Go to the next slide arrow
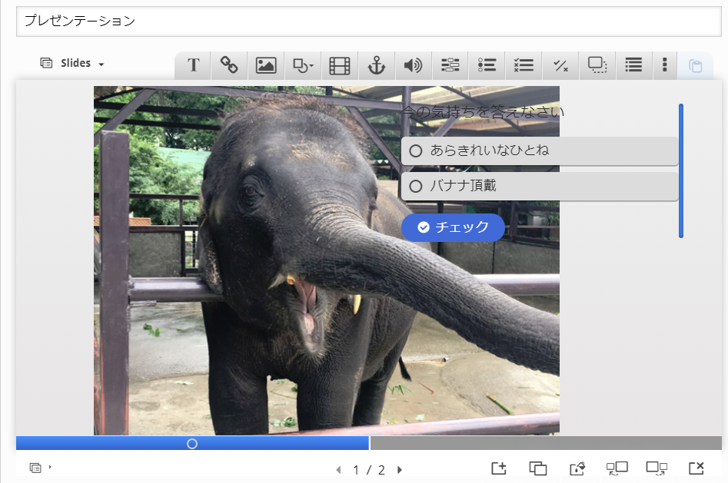The height and width of the screenshot is (483, 728). [x=400, y=470]
